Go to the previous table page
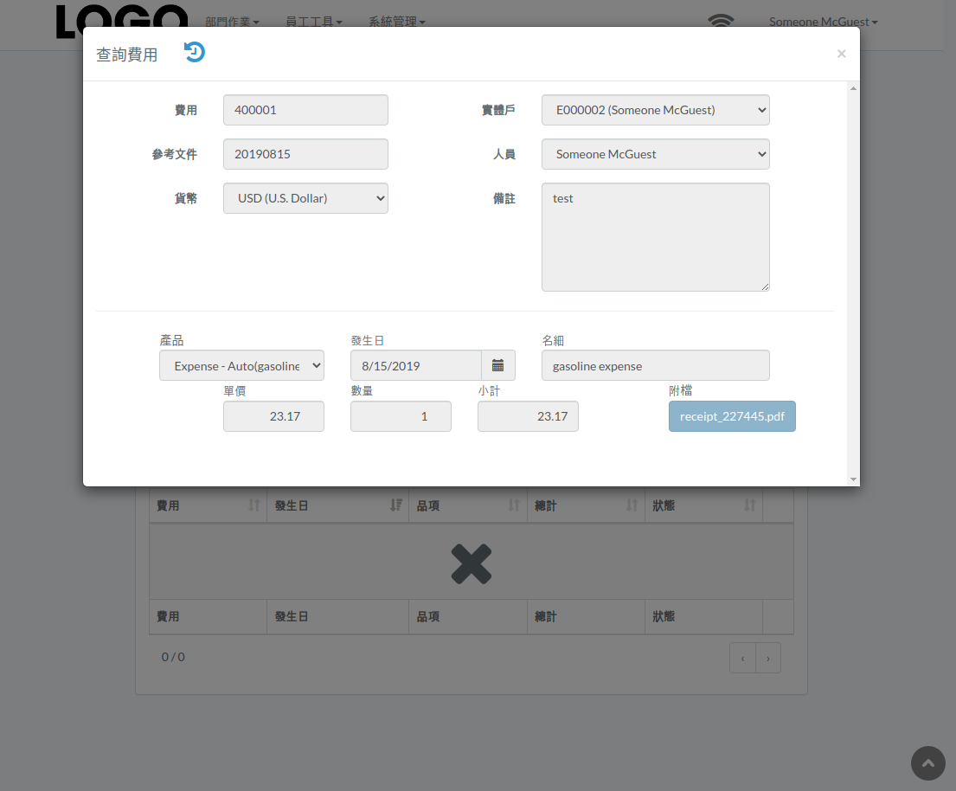Image resolution: width=956 pixels, height=791 pixels. (742, 658)
